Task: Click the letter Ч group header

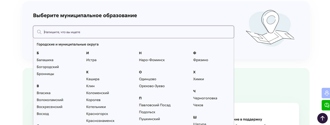Action: (x=194, y=91)
